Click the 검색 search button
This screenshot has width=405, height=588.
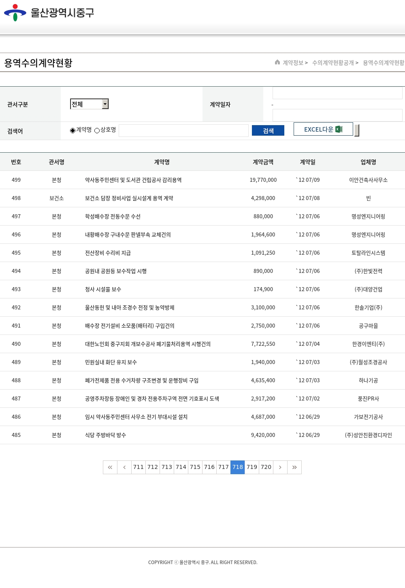click(268, 130)
